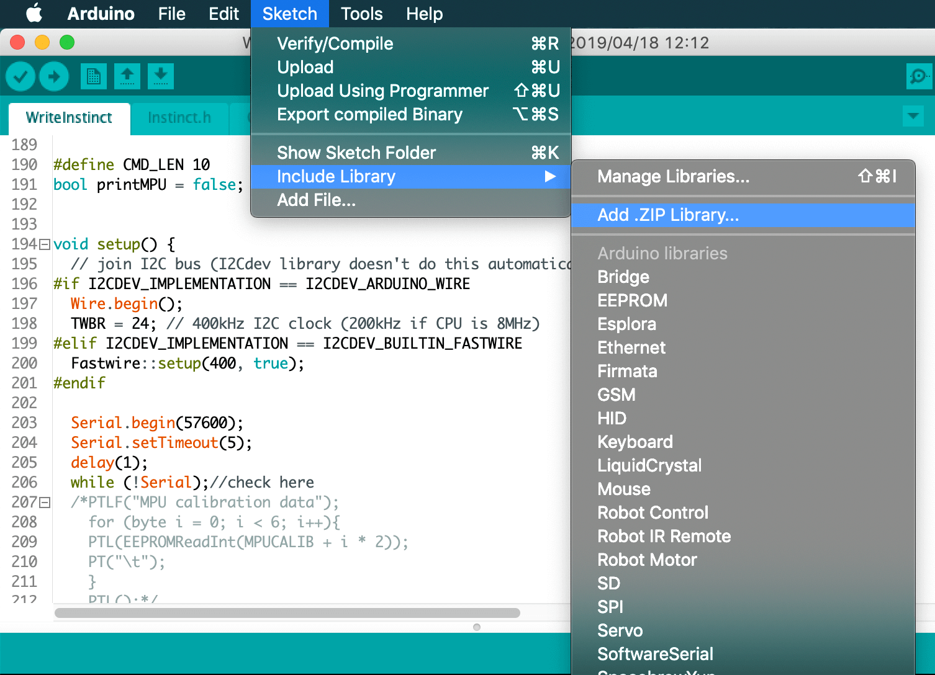Choose Upload from the Sketch menu
Screen dimensions: 935x675
[x=410, y=67]
